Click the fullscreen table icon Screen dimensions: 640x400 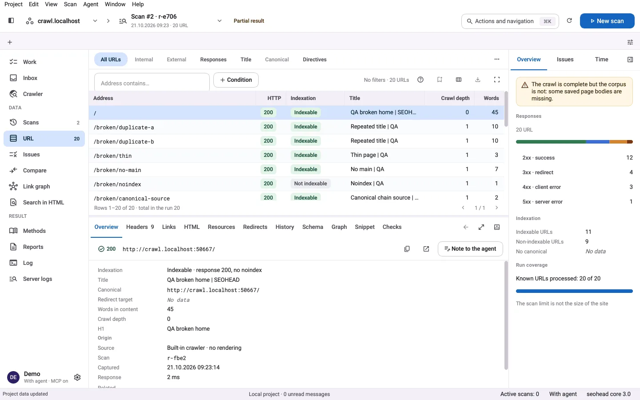point(497,80)
